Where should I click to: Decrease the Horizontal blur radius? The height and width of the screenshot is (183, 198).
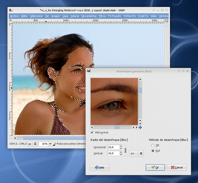click(x=121, y=148)
